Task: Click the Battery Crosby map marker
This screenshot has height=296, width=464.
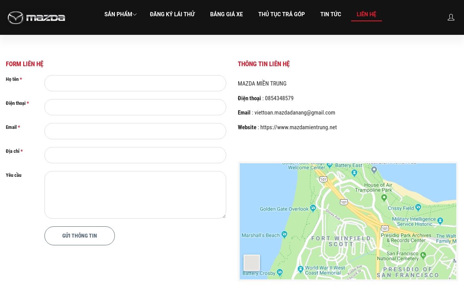Action: pos(280,272)
